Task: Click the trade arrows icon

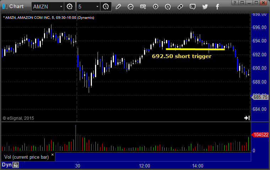Action: point(180,7)
